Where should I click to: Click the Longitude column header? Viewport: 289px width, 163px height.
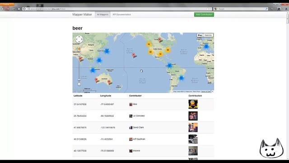click(106, 96)
